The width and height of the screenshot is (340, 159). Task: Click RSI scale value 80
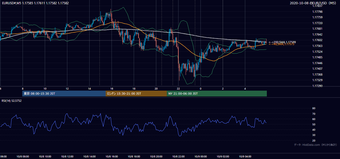(314, 108)
